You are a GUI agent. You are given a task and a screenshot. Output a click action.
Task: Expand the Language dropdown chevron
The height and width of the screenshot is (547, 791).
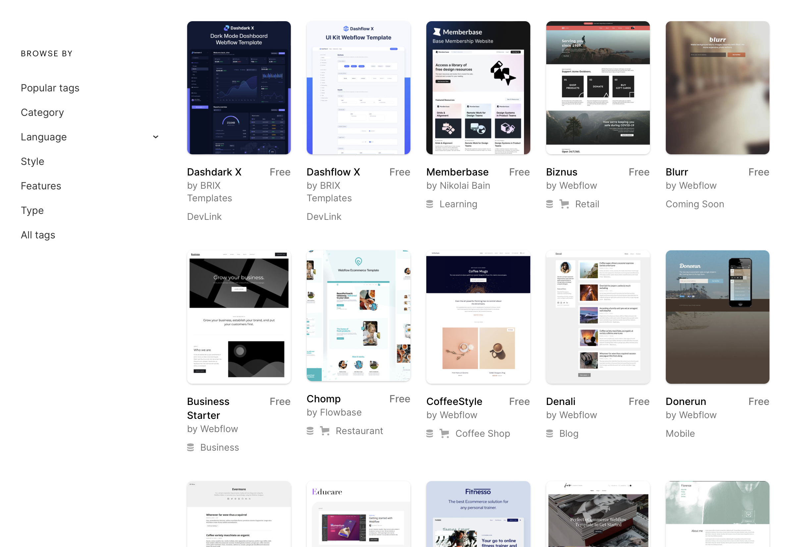(x=156, y=137)
